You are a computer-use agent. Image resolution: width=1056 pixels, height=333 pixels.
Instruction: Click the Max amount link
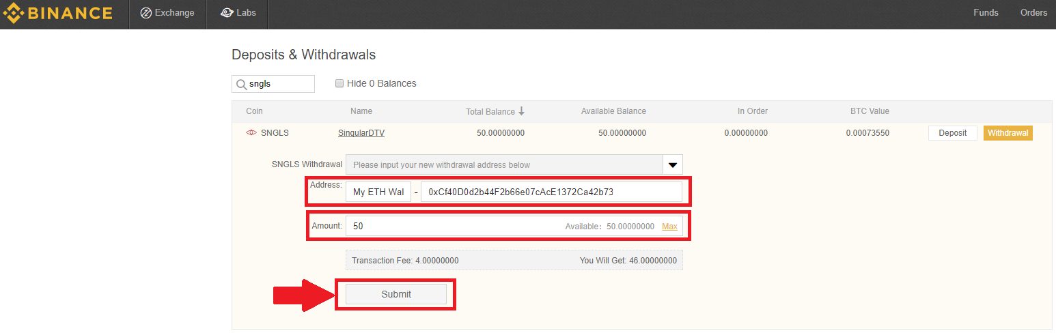(669, 227)
